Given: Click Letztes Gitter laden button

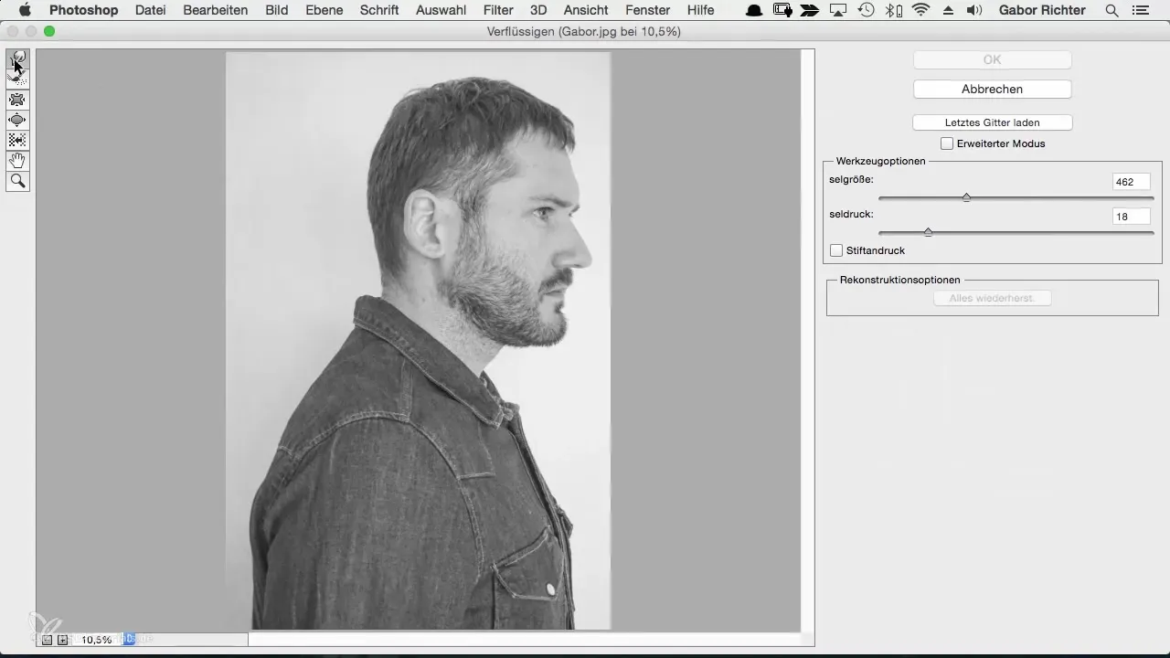Looking at the screenshot, I should point(992,122).
